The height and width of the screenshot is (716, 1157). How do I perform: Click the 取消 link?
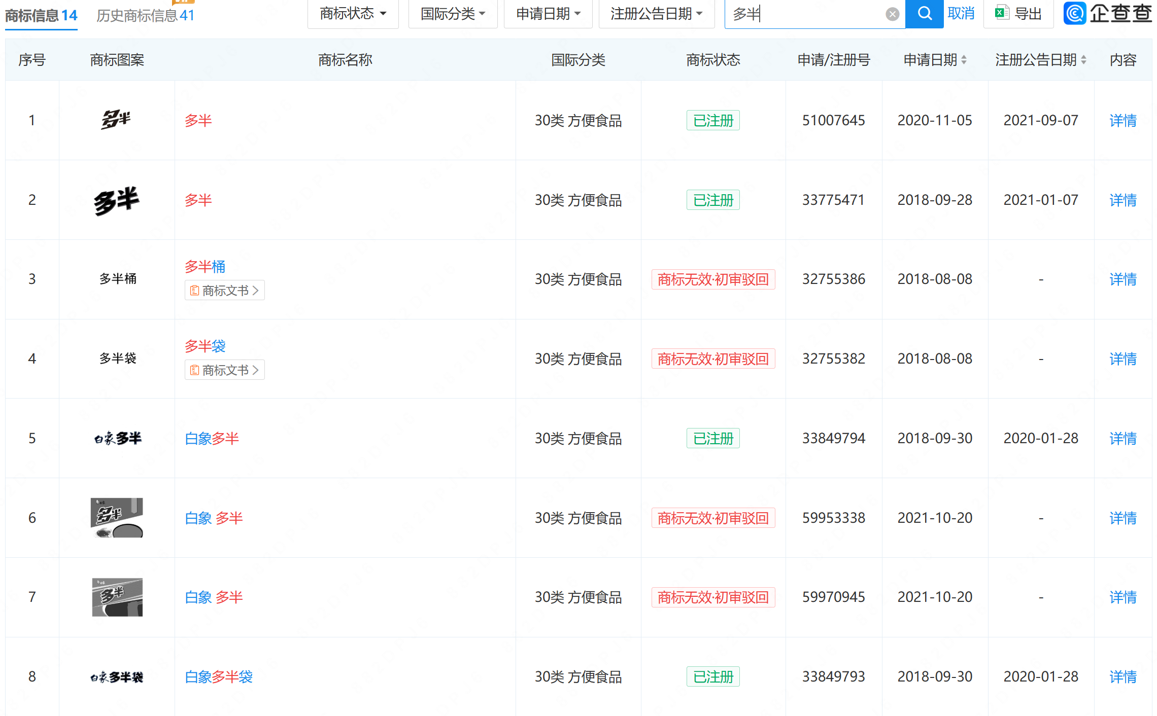click(961, 14)
